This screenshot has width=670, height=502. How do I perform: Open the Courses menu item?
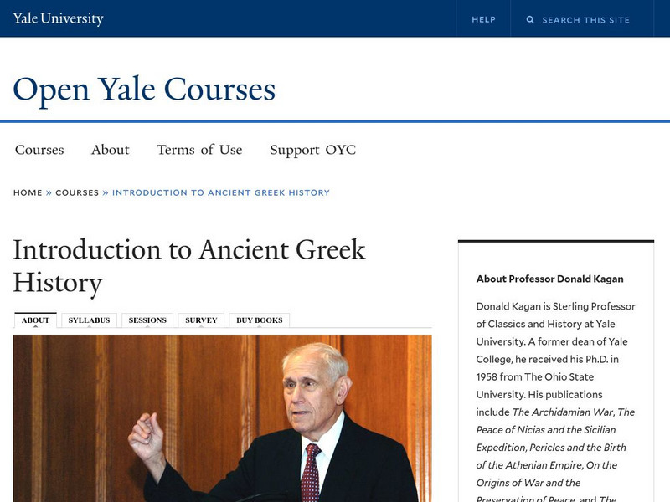[x=39, y=150]
